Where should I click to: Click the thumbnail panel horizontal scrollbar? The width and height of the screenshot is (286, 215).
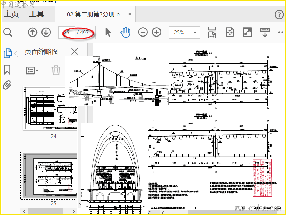tap(45, 211)
